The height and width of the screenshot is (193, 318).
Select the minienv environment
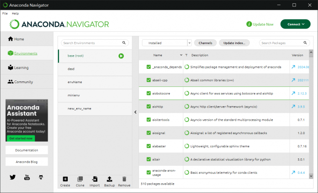click(x=95, y=95)
